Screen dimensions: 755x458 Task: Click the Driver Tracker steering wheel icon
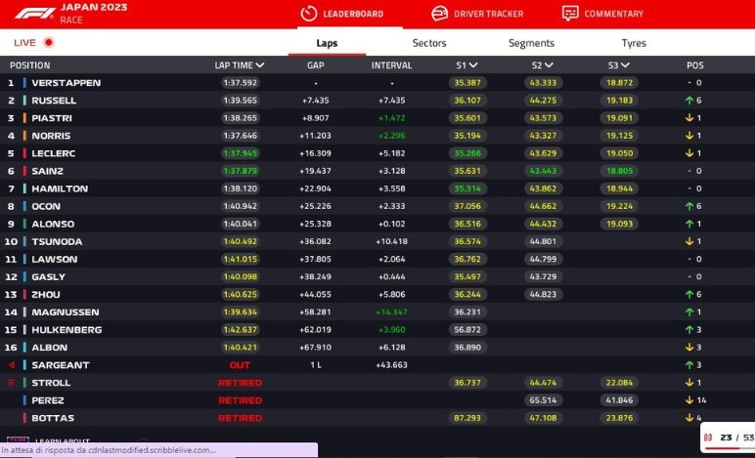(x=440, y=14)
